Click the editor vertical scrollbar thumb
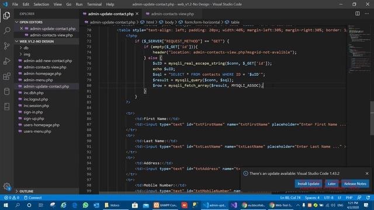This screenshot has width=374, height=210. pyautogui.click(x=372, y=118)
